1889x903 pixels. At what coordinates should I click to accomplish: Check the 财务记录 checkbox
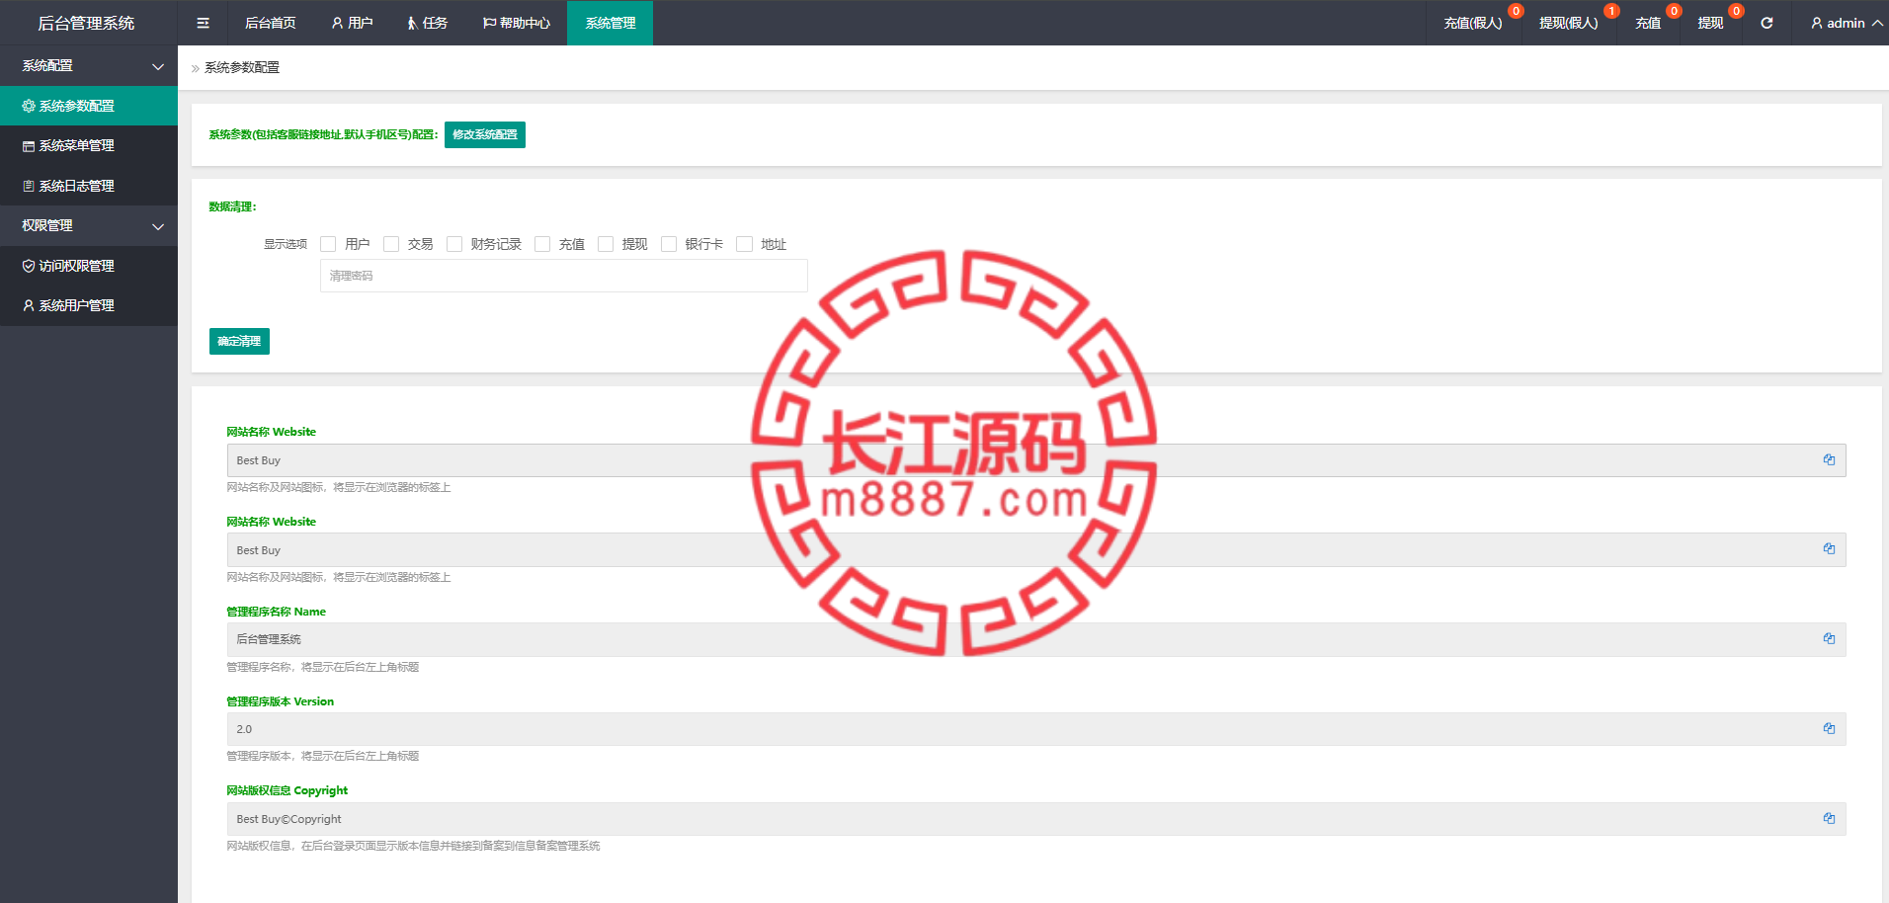pyautogui.click(x=454, y=244)
